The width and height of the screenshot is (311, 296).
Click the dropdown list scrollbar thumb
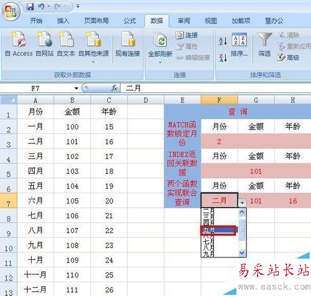(242, 229)
